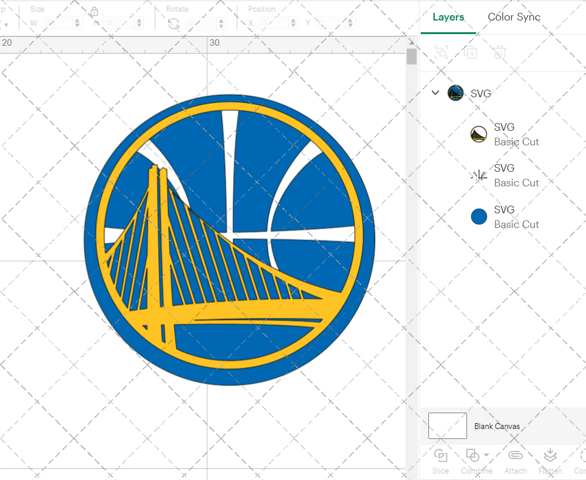Select the Warriors logo on the canvas
This screenshot has height=480, width=586.
229,240
